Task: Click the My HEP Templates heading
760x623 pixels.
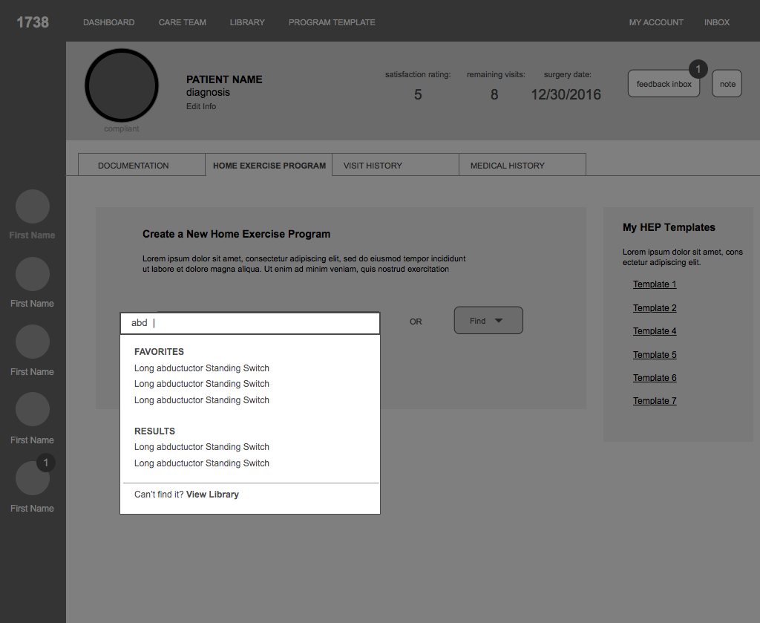Action: pyautogui.click(x=669, y=227)
